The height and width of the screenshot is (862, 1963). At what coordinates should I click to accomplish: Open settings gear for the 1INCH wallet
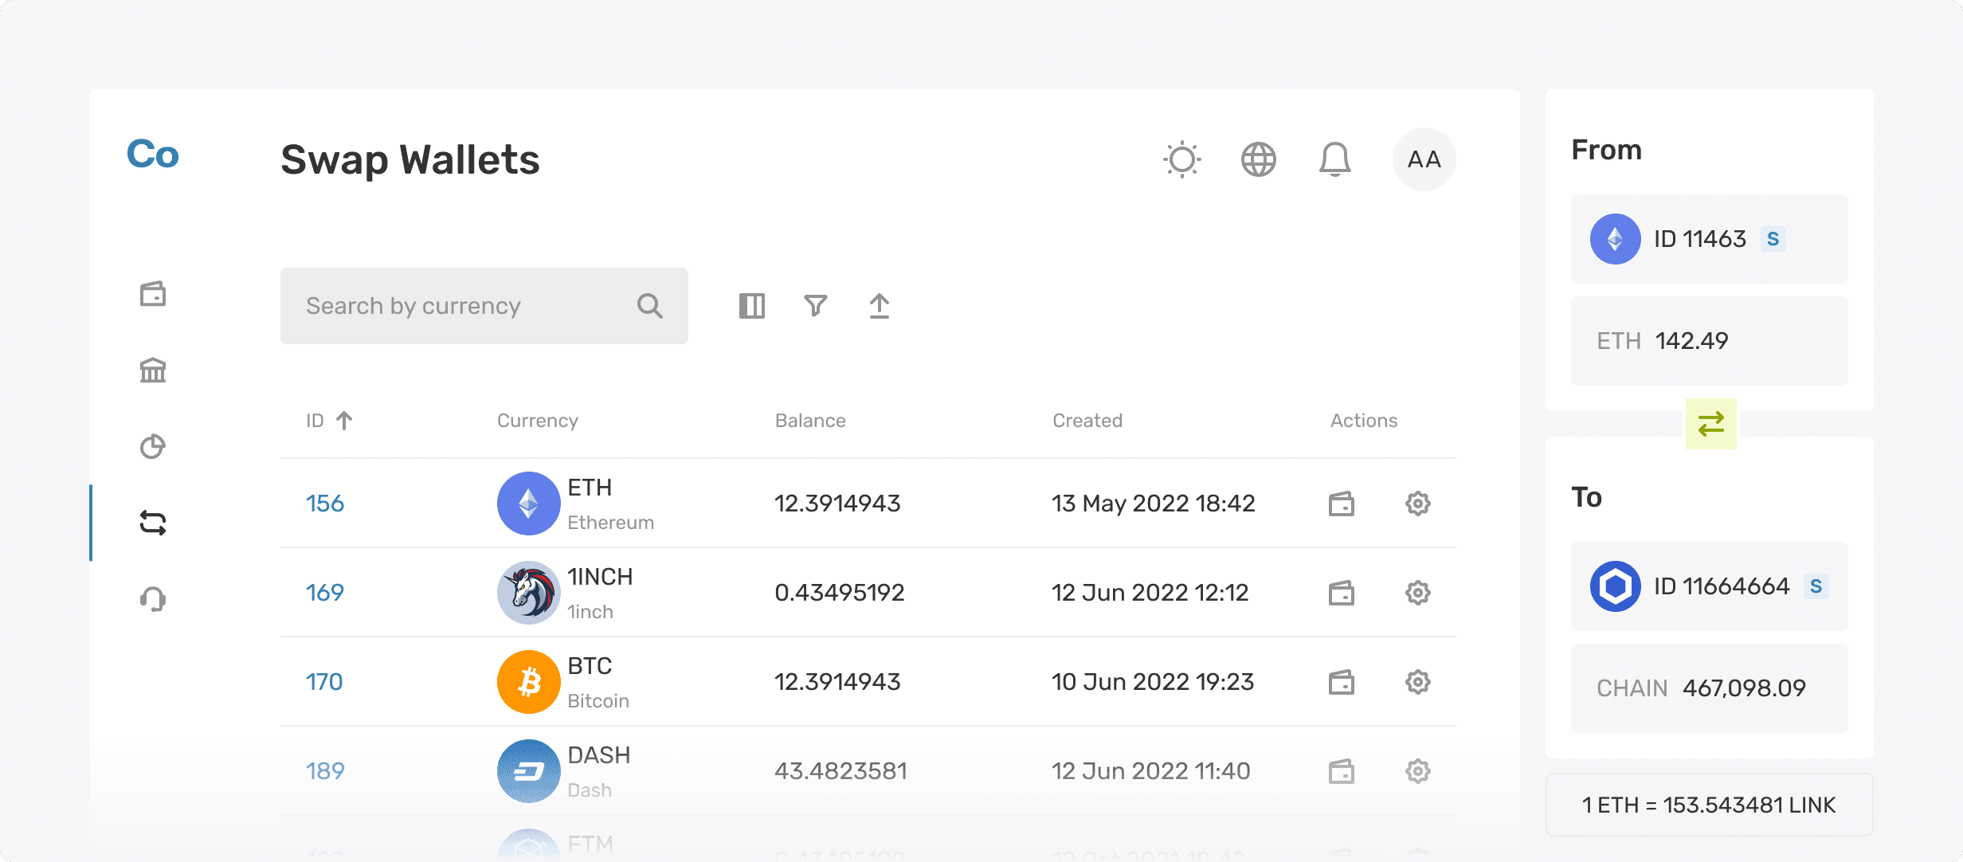tap(1417, 593)
